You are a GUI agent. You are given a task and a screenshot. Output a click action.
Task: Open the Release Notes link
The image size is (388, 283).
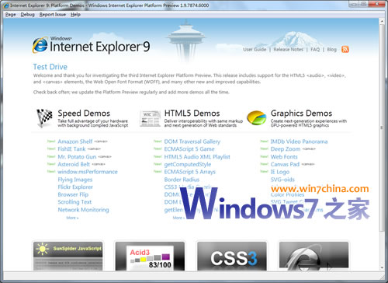click(x=289, y=49)
